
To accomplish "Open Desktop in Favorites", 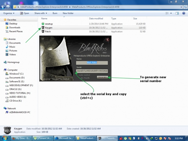I will click(x=13, y=23).
